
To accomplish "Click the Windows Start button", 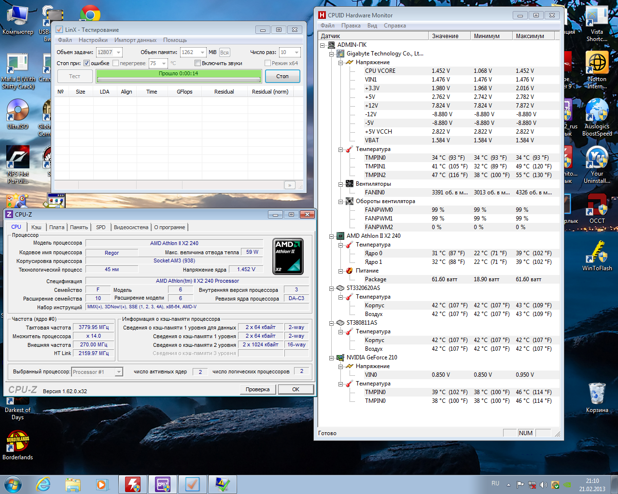I will click(13, 484).
